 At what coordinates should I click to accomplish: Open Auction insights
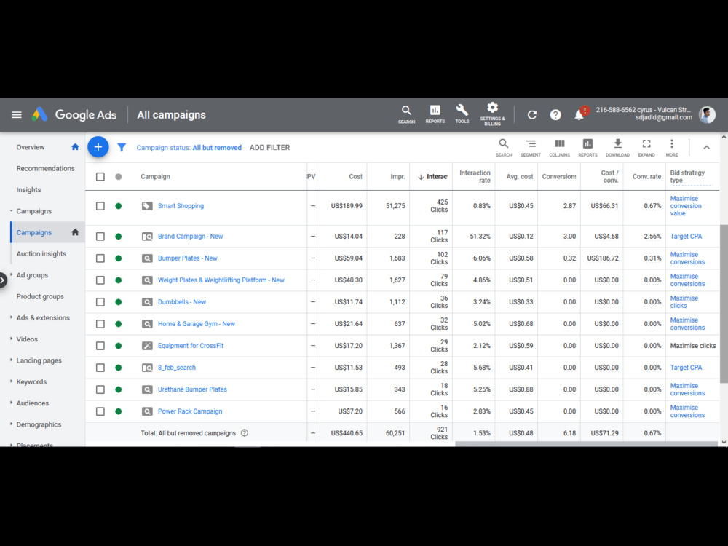[41, 254]
